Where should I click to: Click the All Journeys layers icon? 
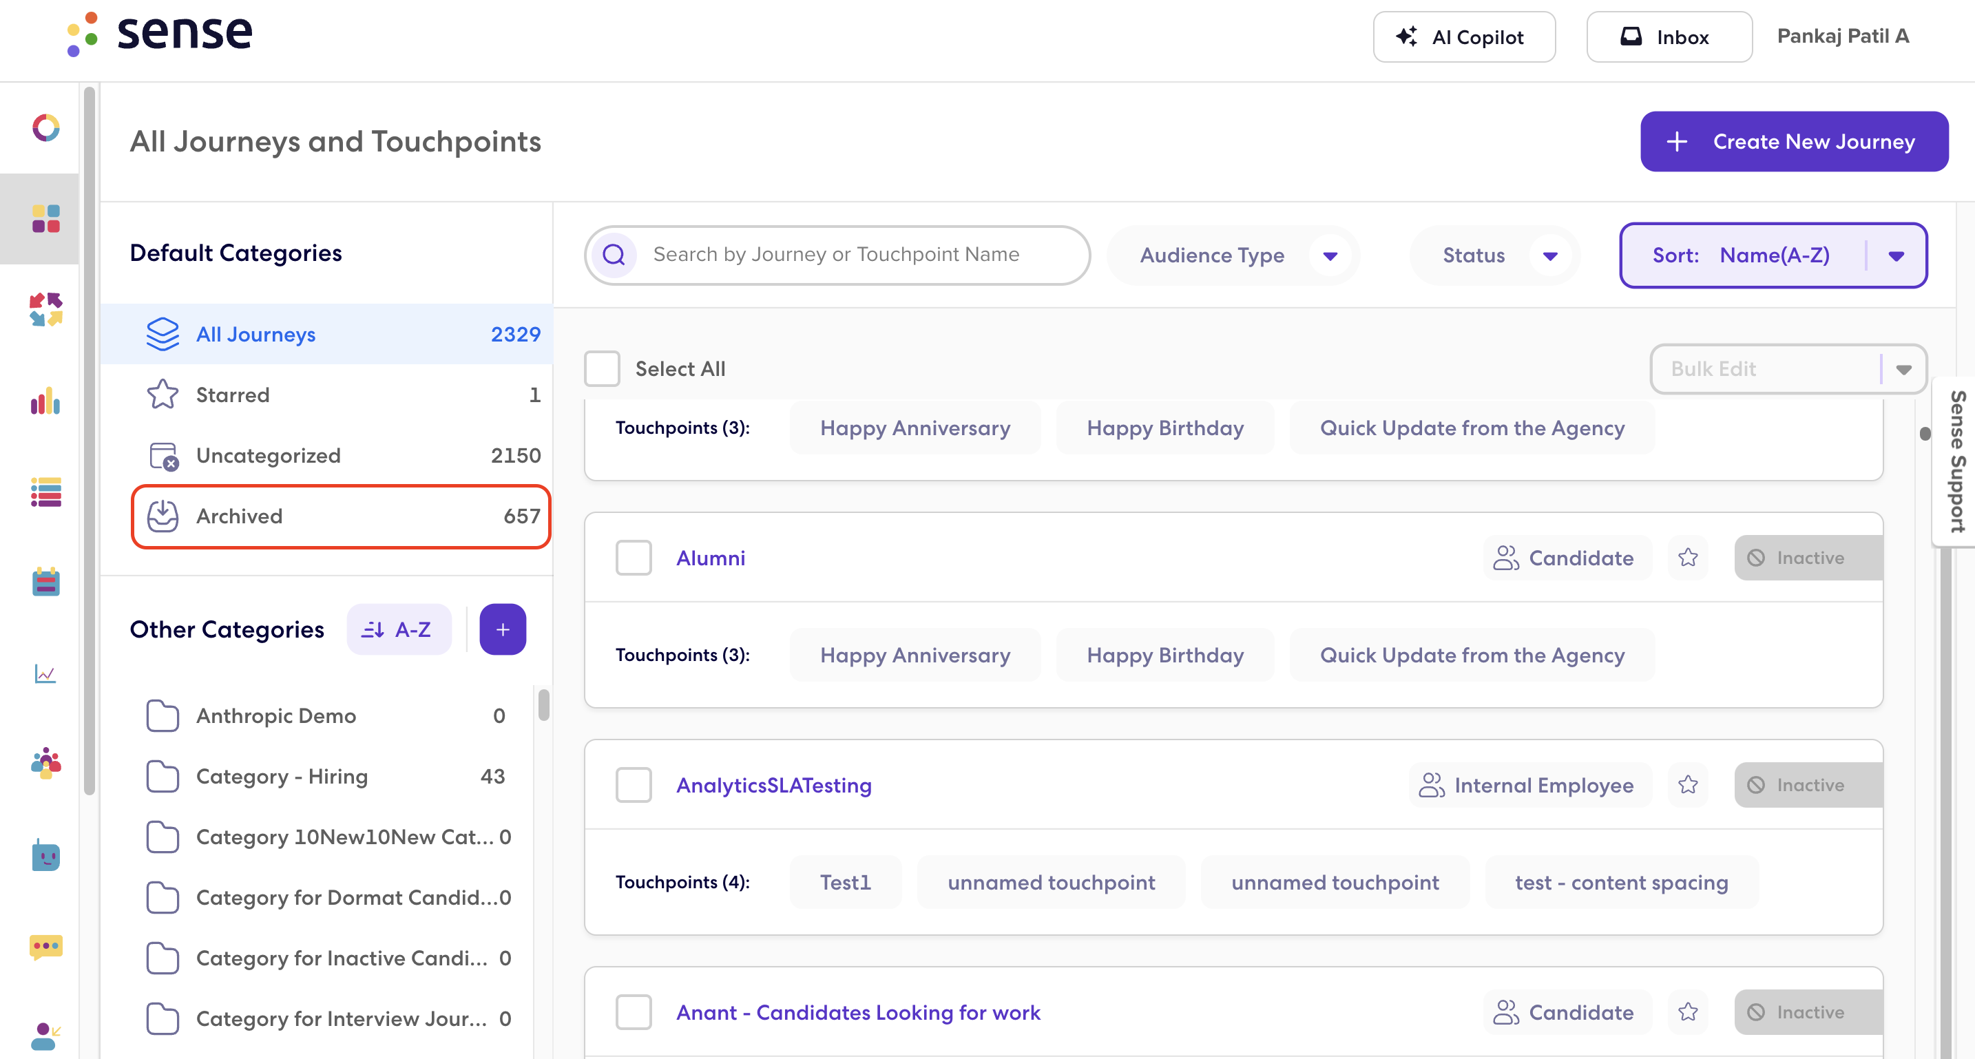pyautogui.click(x=163, y=335)
